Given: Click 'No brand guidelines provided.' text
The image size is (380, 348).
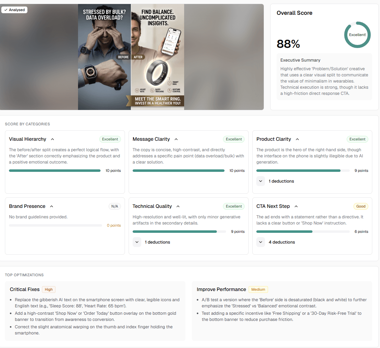Looking at the screenshot, I should coord(38,217).
